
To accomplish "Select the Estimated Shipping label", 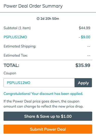I will (x=20, y=46).
